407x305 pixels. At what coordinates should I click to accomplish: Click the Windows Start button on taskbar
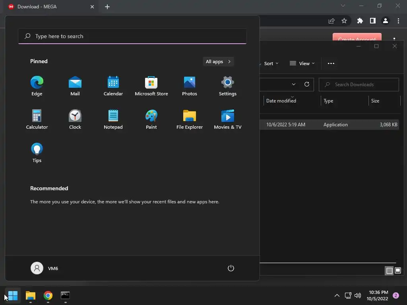(13, 295)
